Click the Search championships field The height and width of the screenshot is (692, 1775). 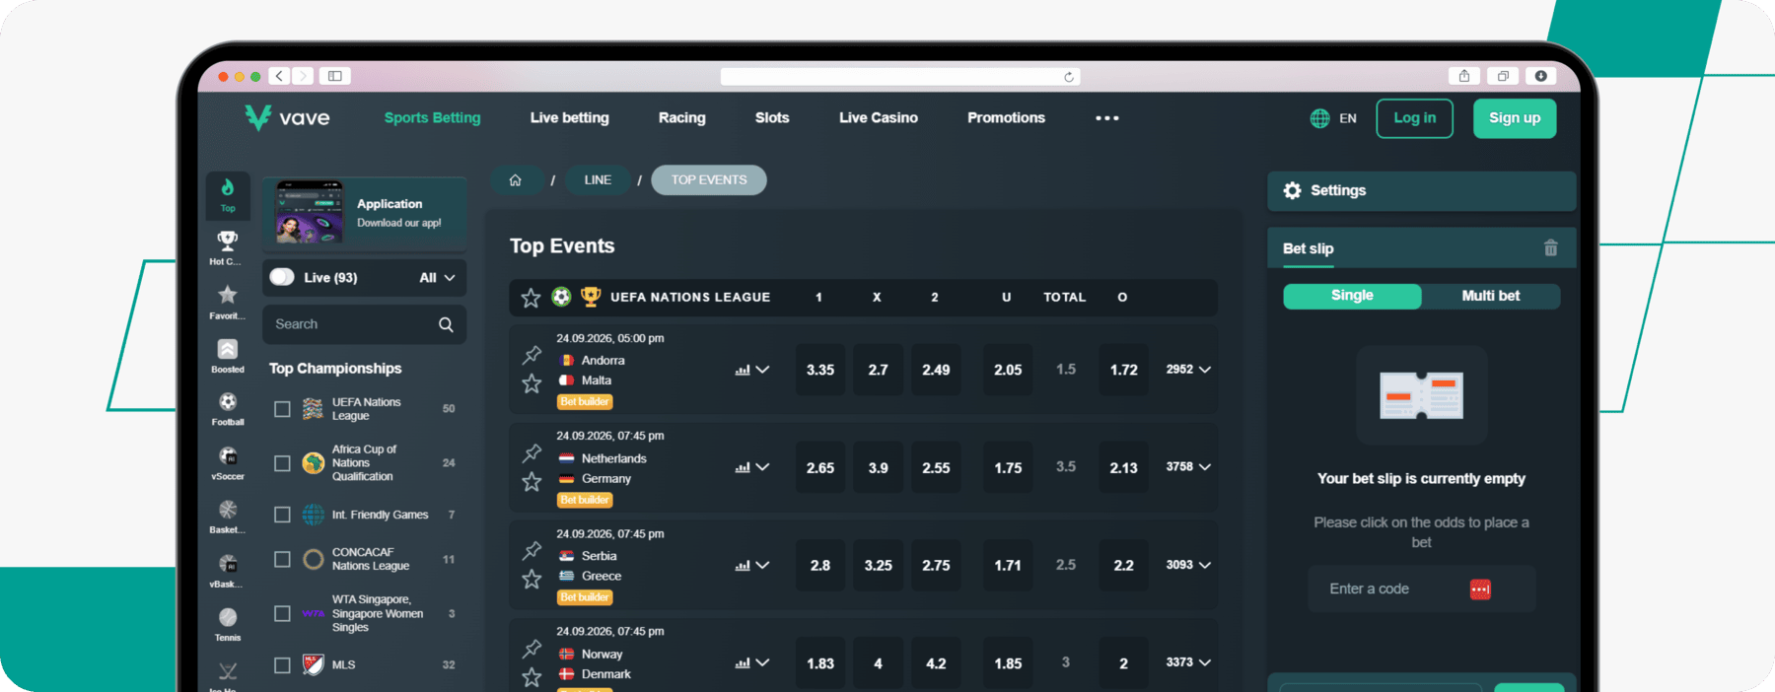click(364, 324)
